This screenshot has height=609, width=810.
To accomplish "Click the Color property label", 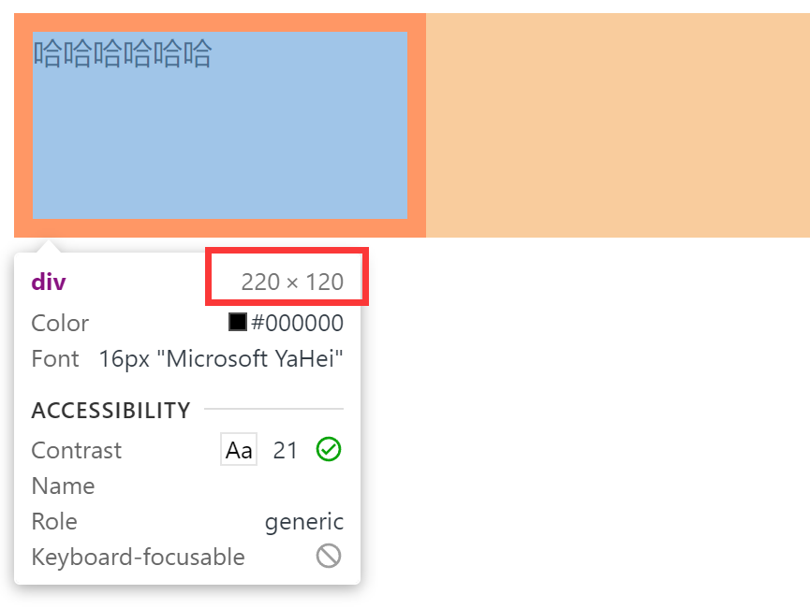I will 60,323.
